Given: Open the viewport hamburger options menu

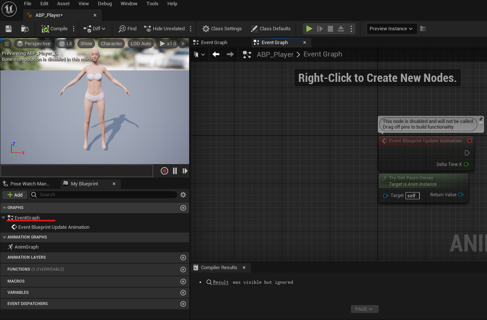Looking at the screenshot, I should click(7, 44).
